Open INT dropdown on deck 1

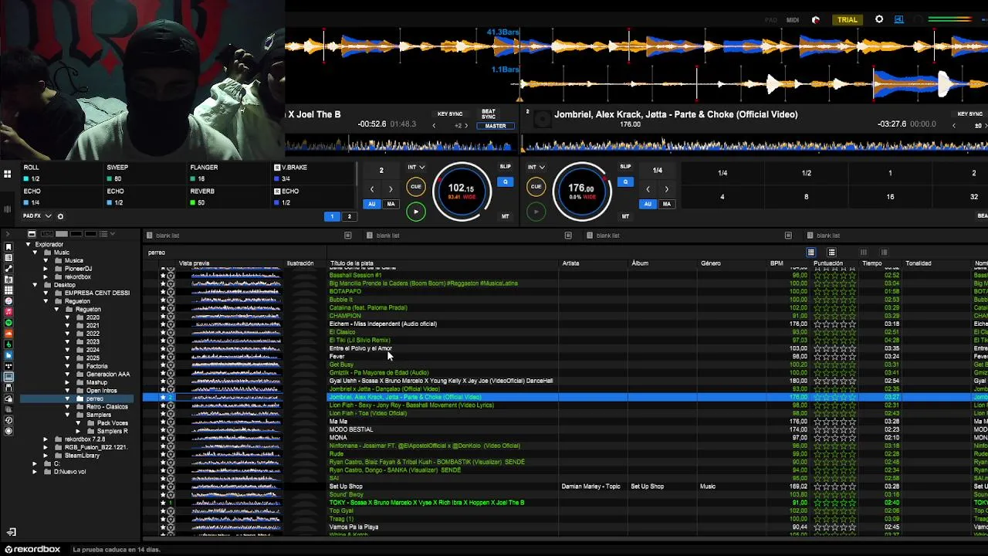click(416, 167)
